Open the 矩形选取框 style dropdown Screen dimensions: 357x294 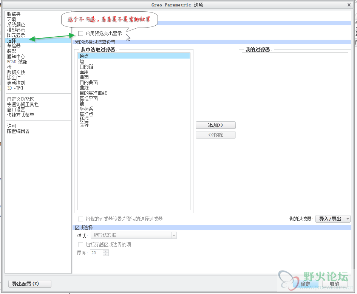point(134,235)
